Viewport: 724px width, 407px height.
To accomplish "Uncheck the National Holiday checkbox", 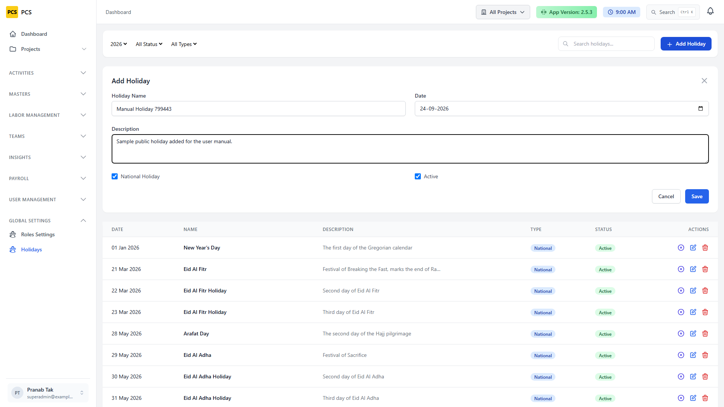I will [x=115, y=176].
